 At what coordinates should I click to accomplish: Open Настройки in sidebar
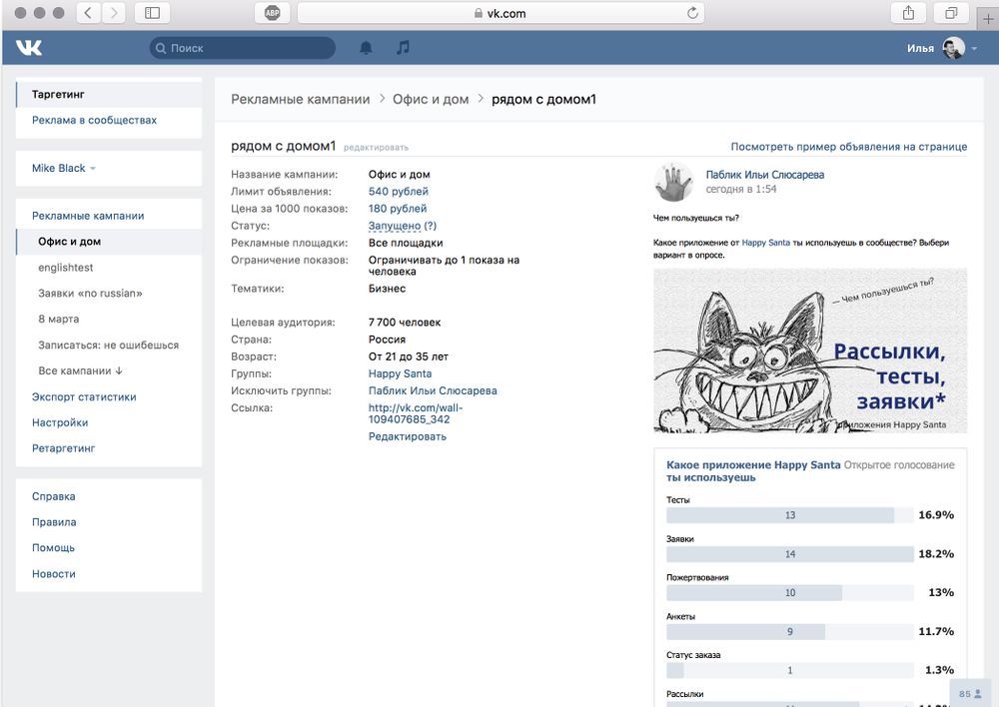(60, 422)
